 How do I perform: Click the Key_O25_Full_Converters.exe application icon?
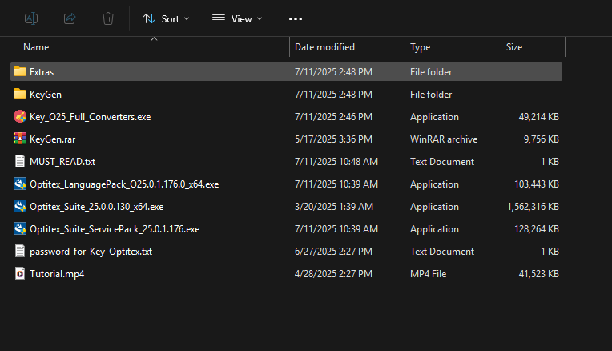20,117
